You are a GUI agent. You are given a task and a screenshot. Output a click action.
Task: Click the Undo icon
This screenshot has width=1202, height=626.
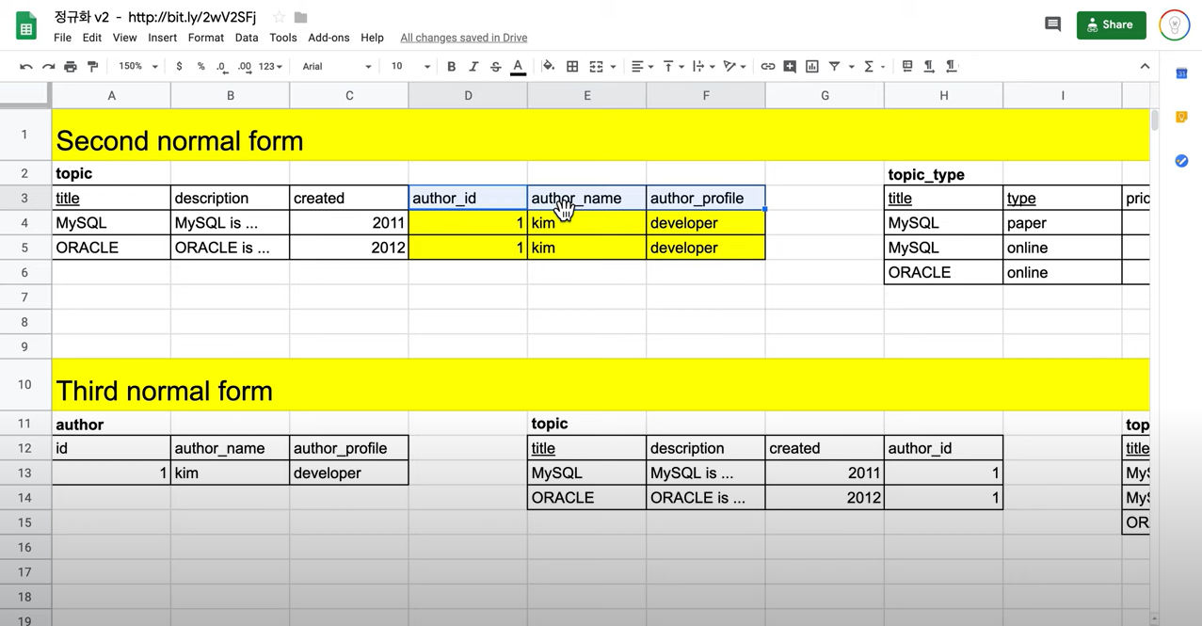click(x=26, y=67)
